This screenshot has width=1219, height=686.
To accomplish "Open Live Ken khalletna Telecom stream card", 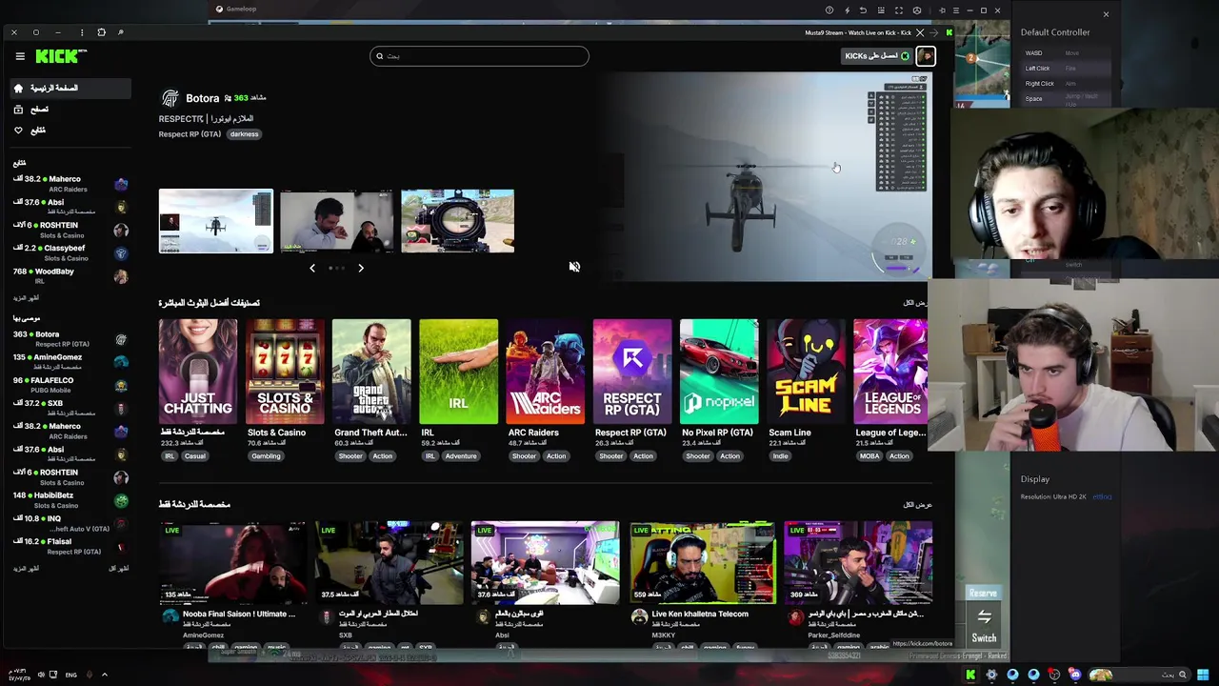I will click(x=702, y=562).
